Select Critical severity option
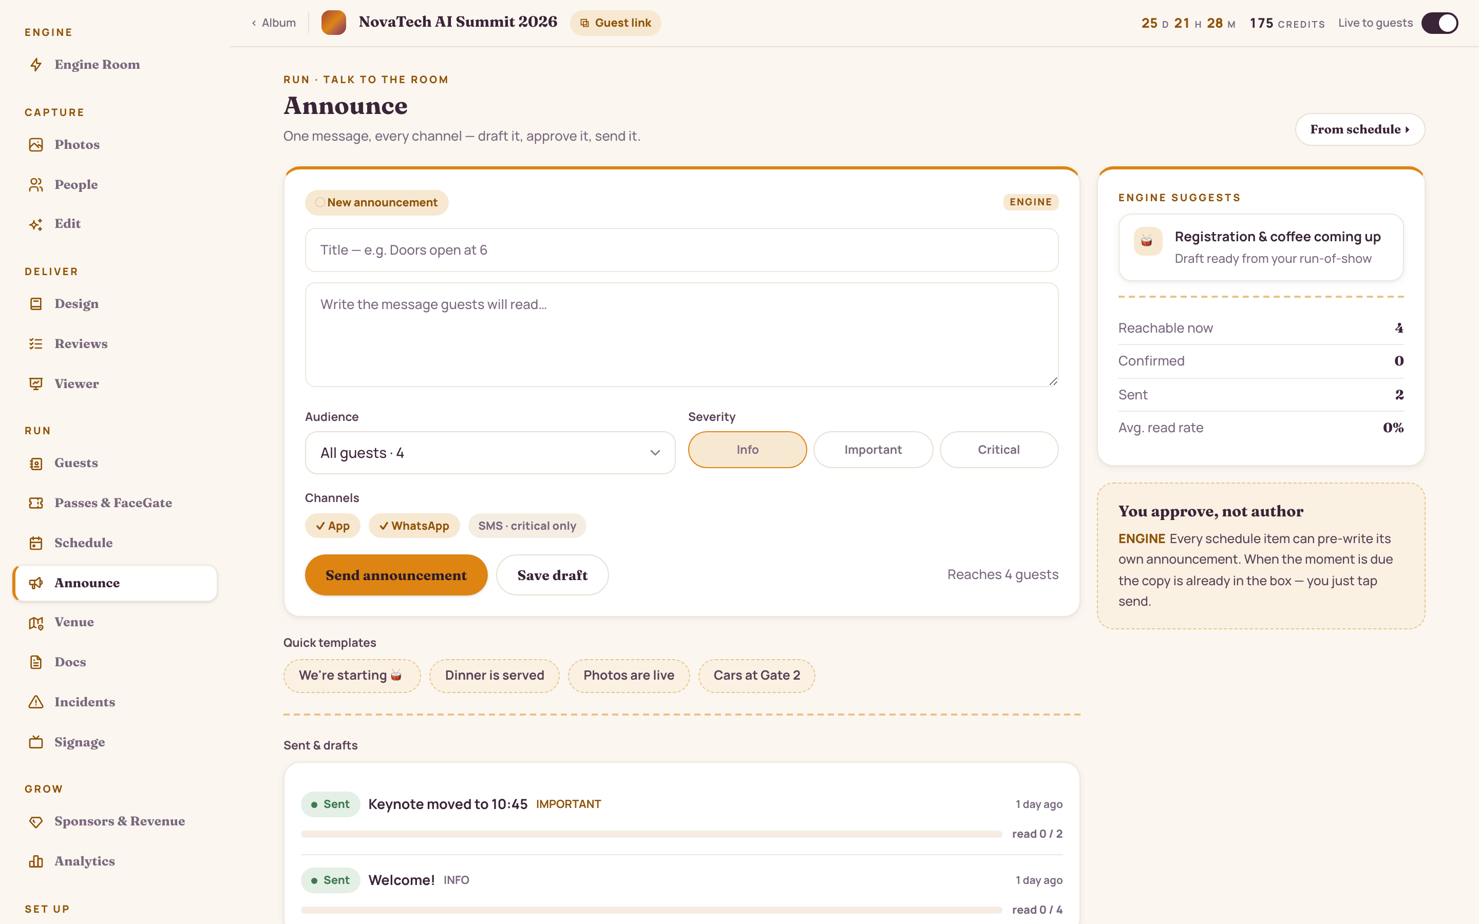The width and height of the screenshot is (1479, 924). (999, 450)
